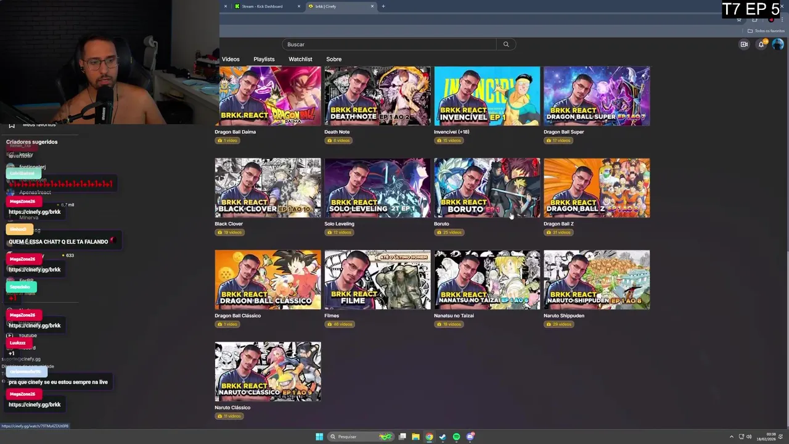Click the Solo Leveling title link
This screenshot has height=444, width=789.
pos(339,224)
